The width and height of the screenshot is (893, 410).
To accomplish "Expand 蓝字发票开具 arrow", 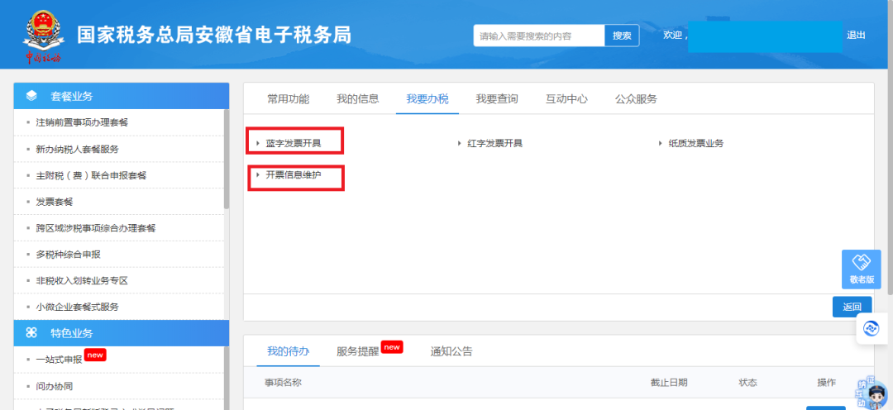I will (x=258, y=144).
